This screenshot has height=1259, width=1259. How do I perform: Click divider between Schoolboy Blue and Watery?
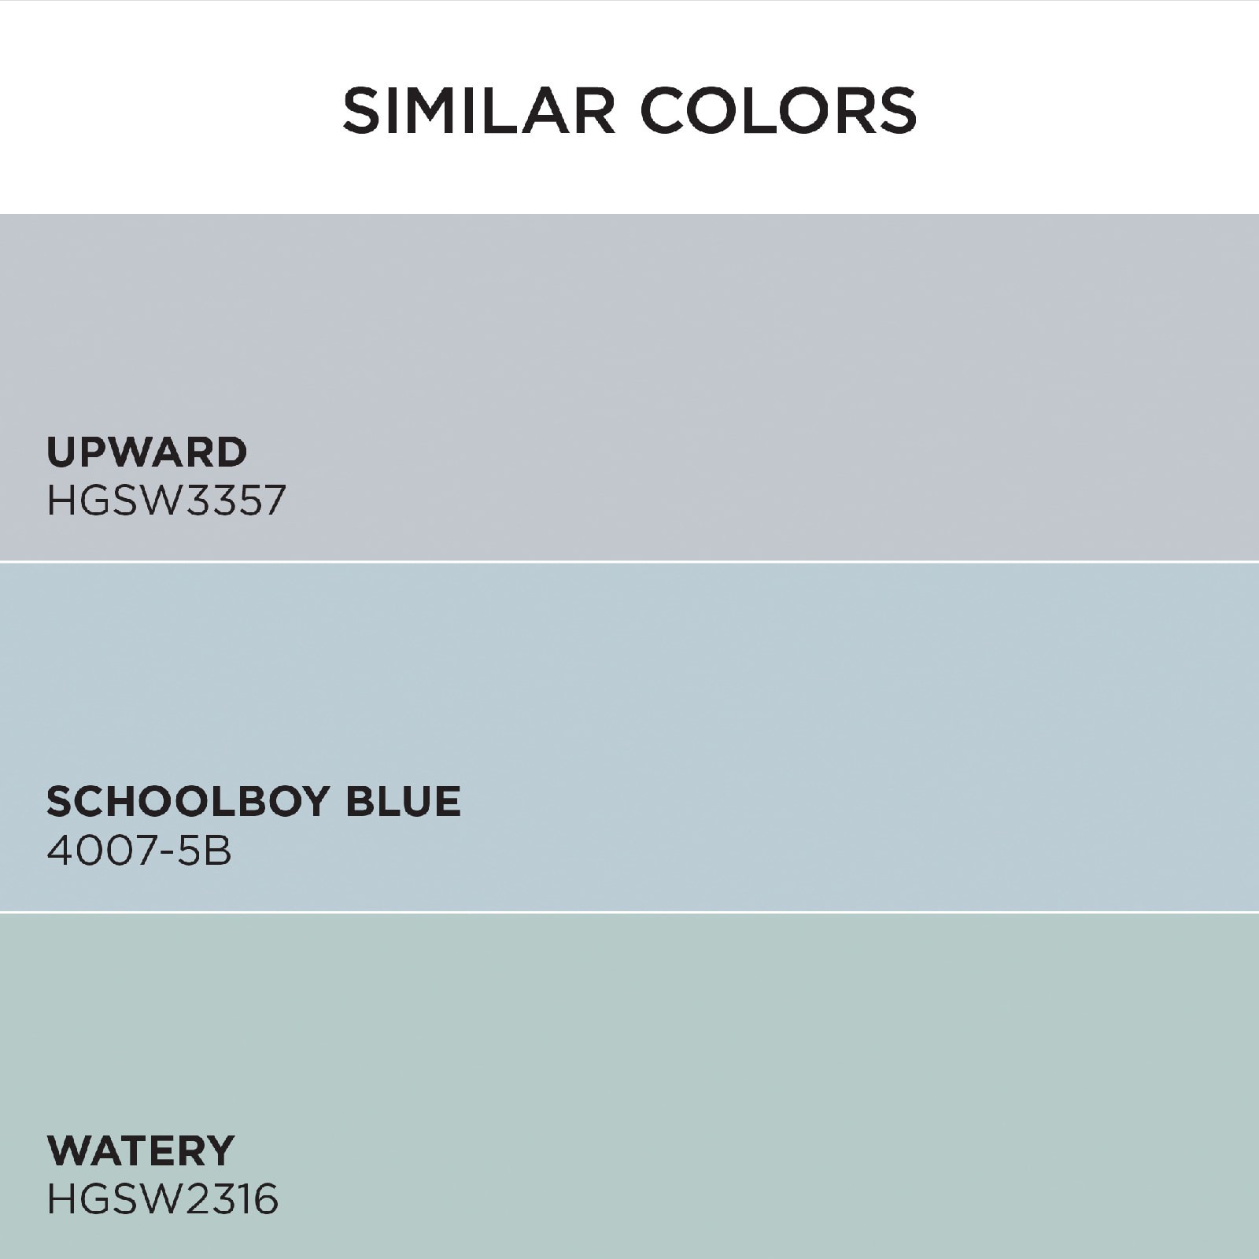pyautogui.click(x=629, y=912)
